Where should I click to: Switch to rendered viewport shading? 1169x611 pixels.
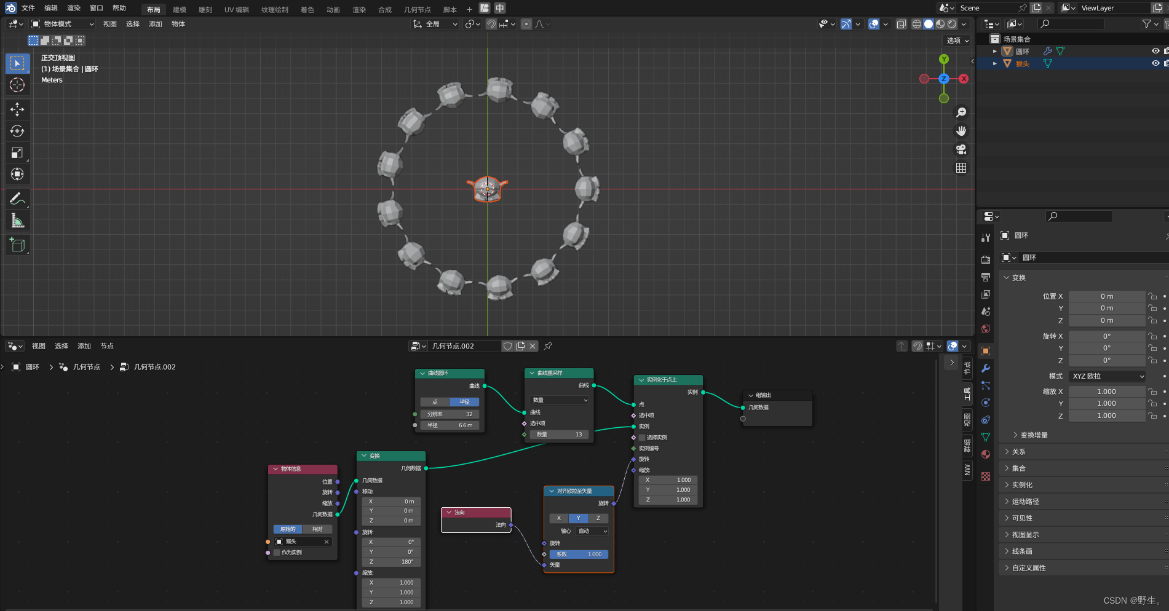tap(952, 24)
